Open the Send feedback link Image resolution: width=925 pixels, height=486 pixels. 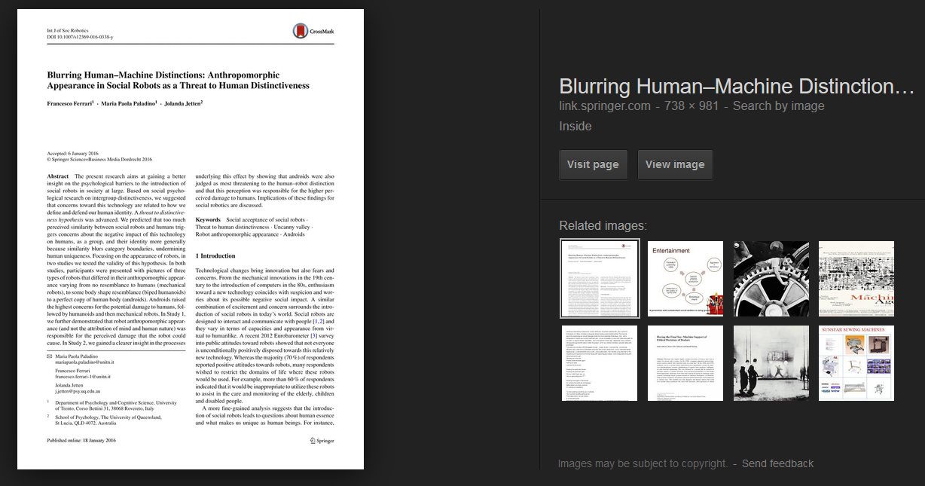coord(777,463)
